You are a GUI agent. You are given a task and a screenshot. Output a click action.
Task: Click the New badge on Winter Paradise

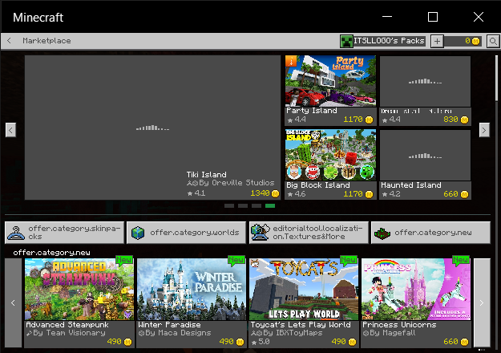point(236,260)
